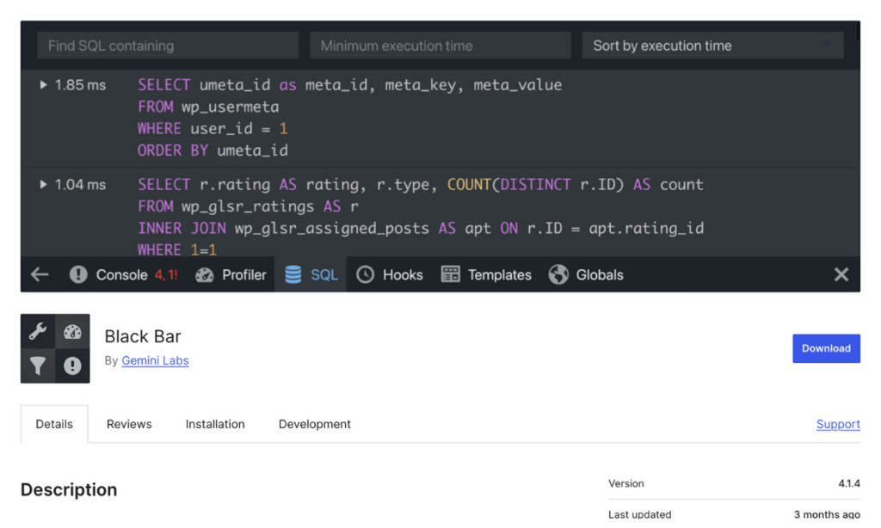
Task: Click the Download button
Action: tap(826, 348)
